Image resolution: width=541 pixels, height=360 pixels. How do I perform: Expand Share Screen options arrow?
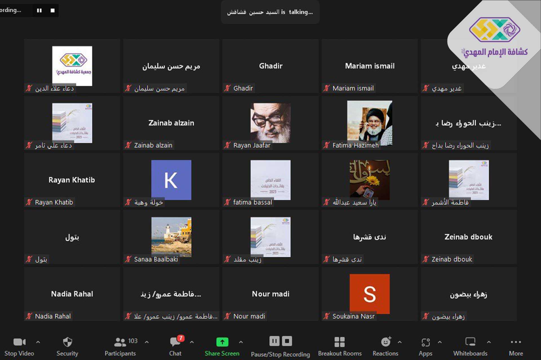tap(241, 342)
